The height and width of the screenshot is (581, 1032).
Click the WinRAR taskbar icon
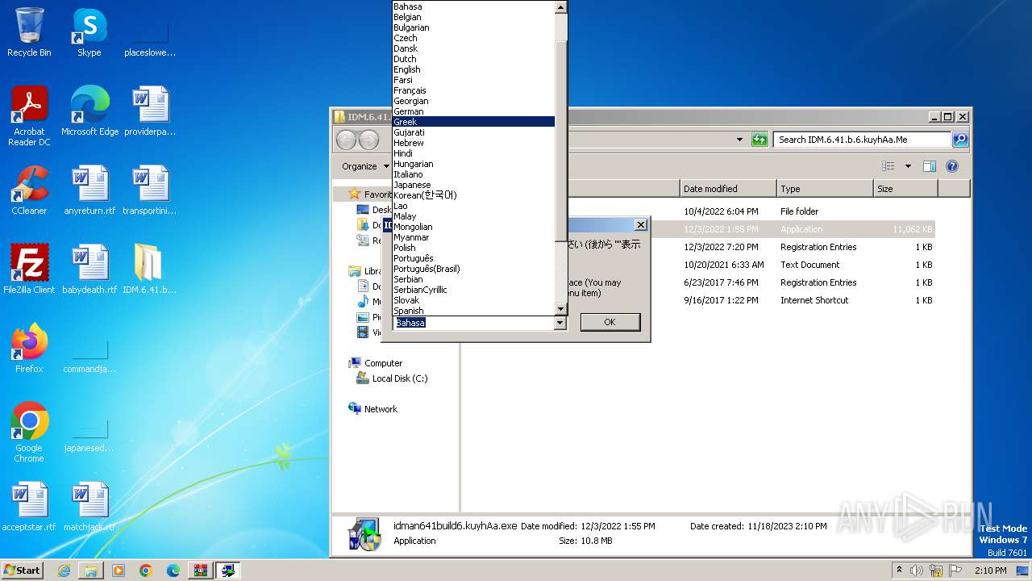[x=201, y=571]
